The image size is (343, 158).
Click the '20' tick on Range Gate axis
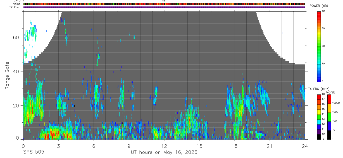[16, 105]
